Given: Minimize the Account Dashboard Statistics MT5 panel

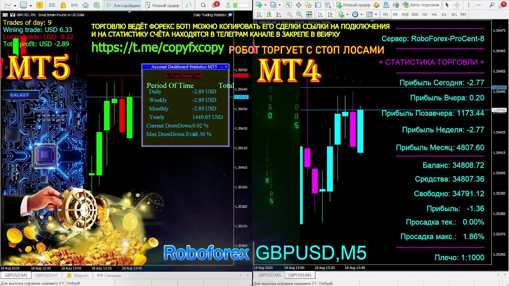Looking at the screenshot, I should coord(221,67).
